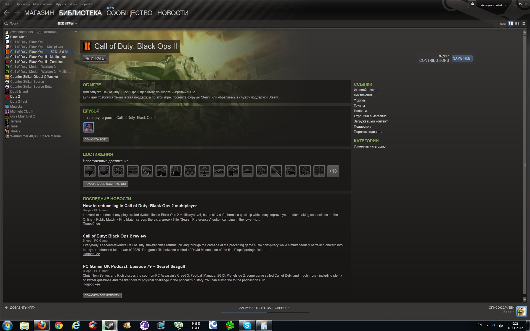The image size is (530, 331).
Task: Open службу поддержки Steam link
Action: click(x=258, y=97)
